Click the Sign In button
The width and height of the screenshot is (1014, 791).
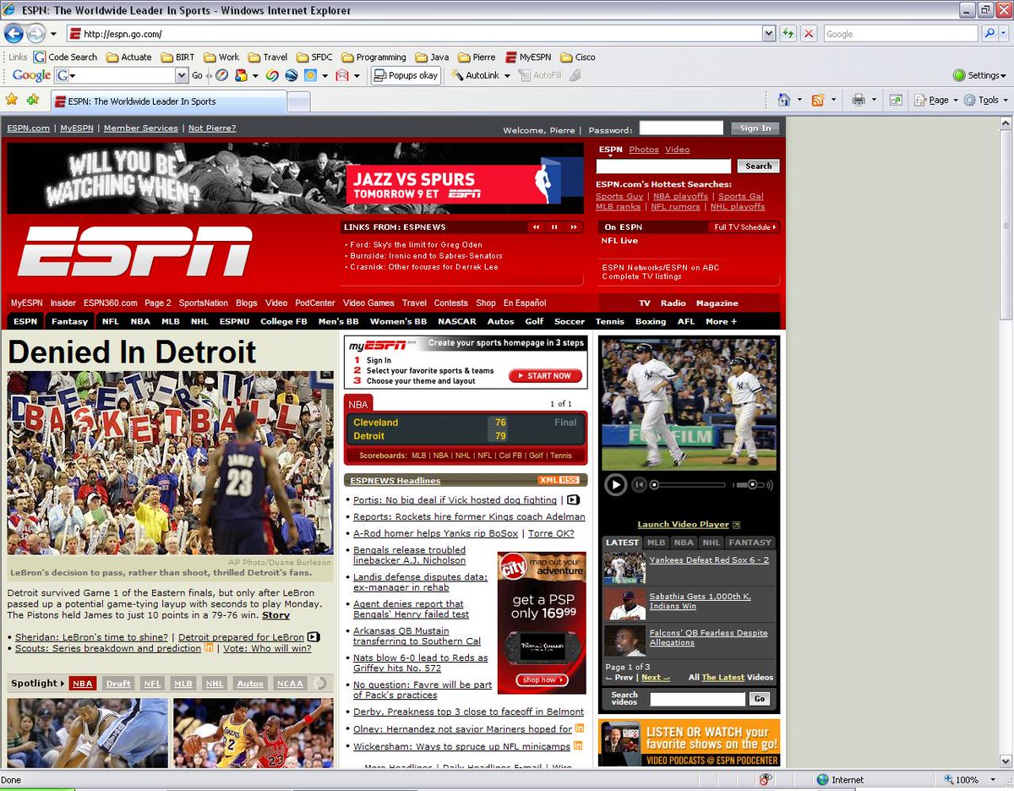755,128
